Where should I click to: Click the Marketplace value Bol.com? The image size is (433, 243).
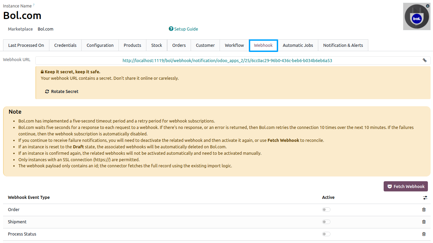(46, 29)
